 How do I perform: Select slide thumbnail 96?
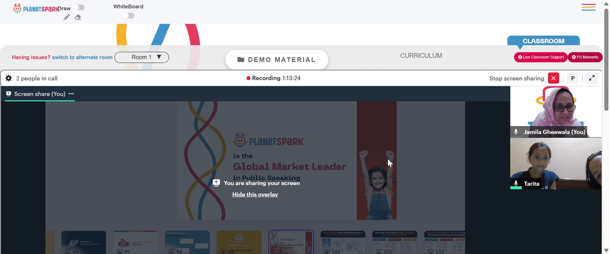(84, 242)
